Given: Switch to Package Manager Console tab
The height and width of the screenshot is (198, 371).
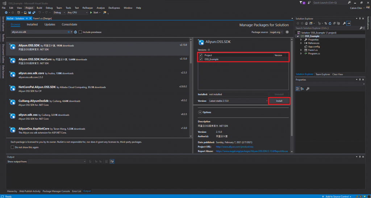Looking at the screenshot, I should 56,191.
